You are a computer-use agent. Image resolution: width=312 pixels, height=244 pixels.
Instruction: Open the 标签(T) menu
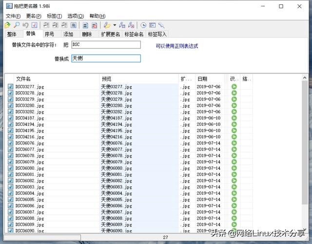[54, 16]
